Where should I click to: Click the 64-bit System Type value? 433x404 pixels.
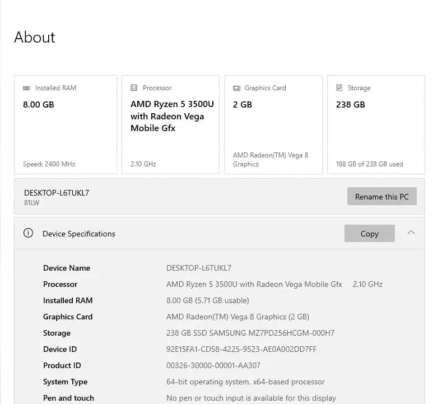tap(245, 382)
